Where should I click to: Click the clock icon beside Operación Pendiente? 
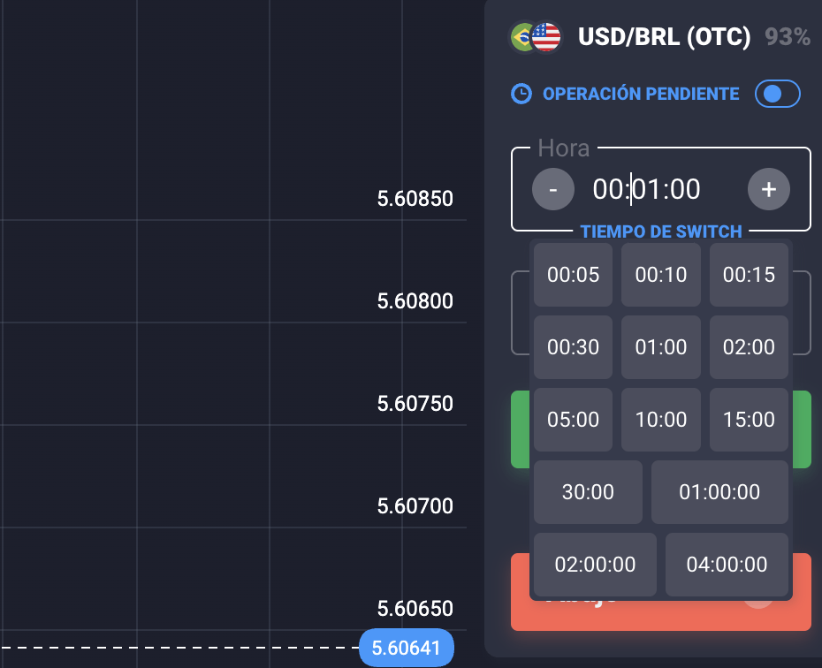click(x=521, y=94)
